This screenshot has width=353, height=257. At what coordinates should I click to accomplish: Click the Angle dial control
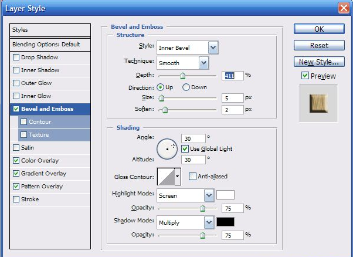pyautogui.click(x=167, y=148)
